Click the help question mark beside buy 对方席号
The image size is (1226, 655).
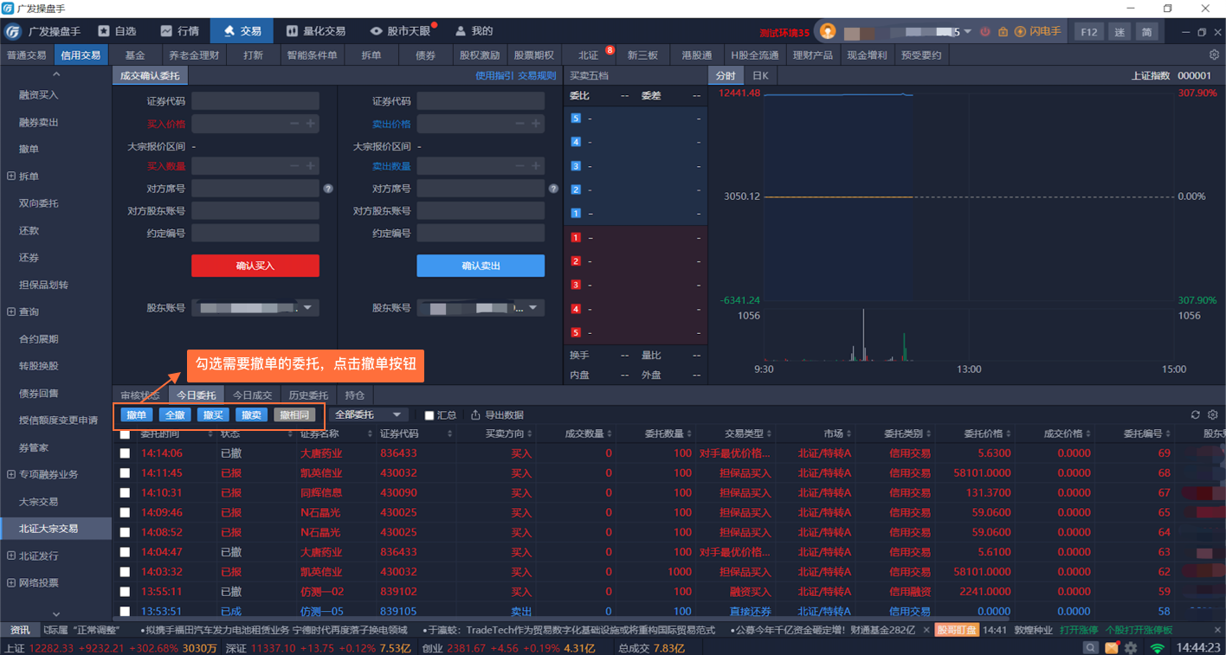pyautogui.click(x=328, y=189)
